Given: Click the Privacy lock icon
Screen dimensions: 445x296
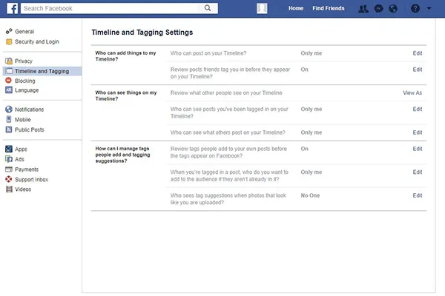Looking at the screenshot, I should pyautogui.click(x=9, y=61).
